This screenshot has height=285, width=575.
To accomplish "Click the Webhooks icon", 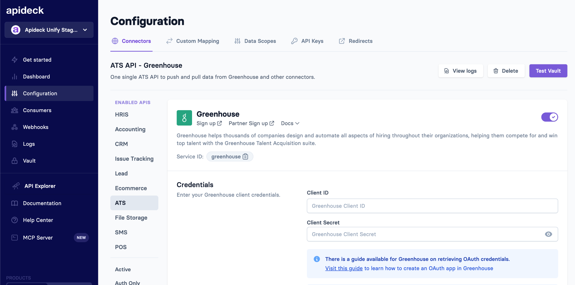I will (15, 127).
